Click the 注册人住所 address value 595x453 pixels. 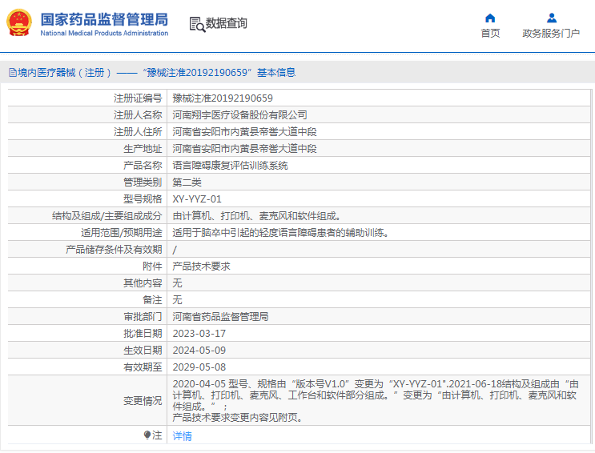tap(245, 131)
